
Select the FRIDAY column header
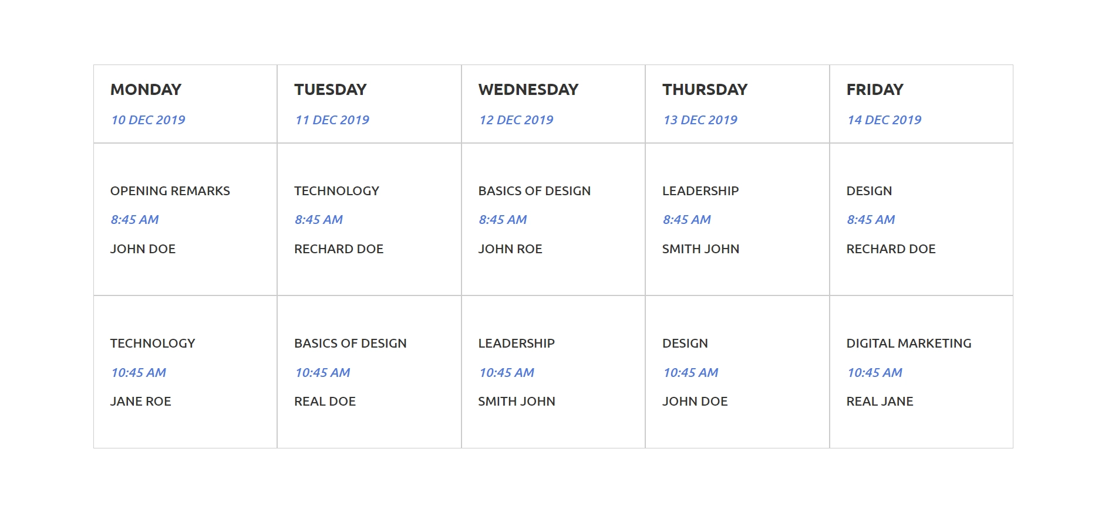point(874,89)
